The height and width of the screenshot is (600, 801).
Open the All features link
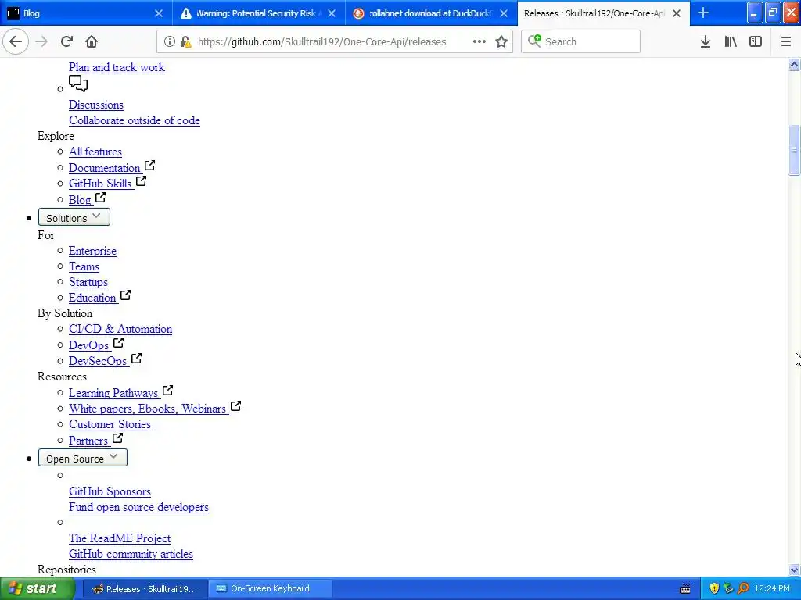tap(95, 152)
